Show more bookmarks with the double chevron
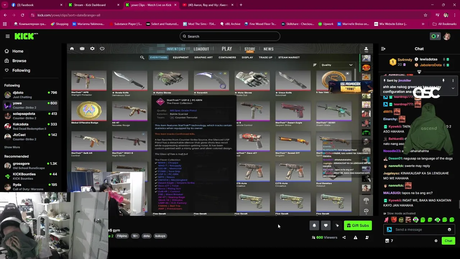This screenshot has height=259, width=460. click(x=423, y=24)
